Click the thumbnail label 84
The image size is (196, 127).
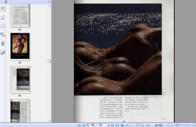(20, 96)
